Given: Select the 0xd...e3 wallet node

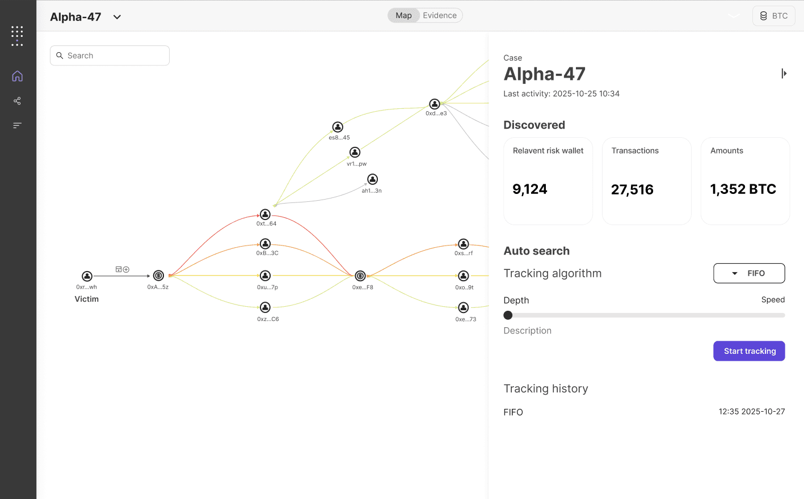Looking at the screenshot, I should (435, 104).
